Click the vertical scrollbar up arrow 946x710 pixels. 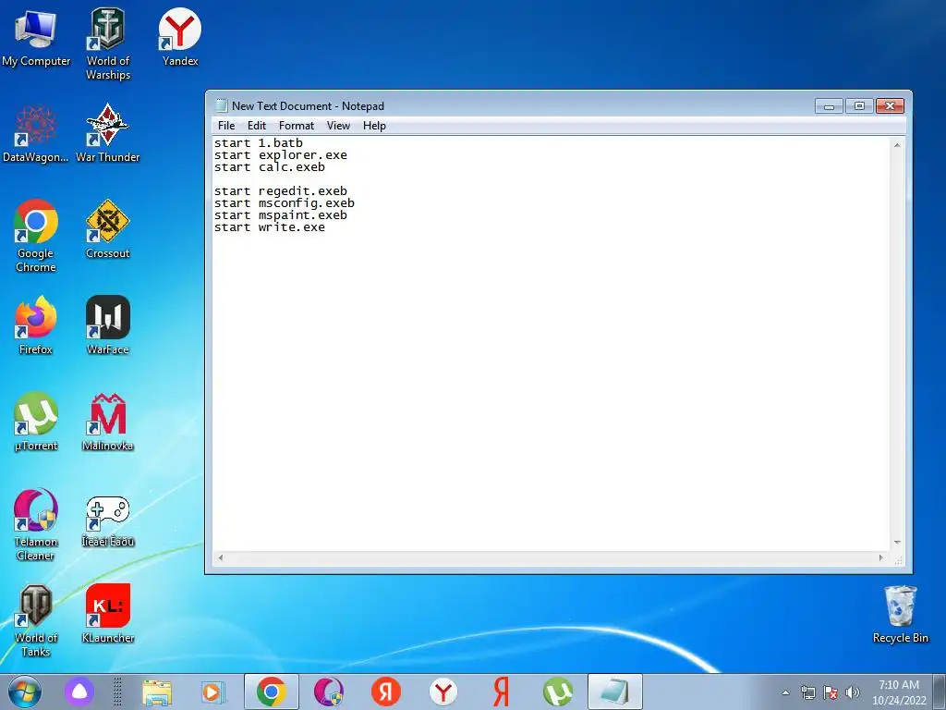click(897, 145)
